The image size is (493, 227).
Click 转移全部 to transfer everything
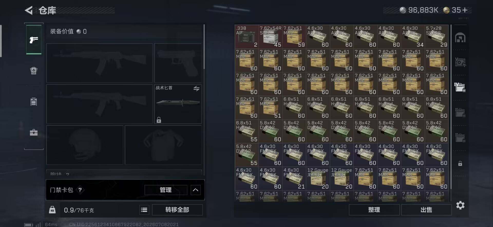coord(177,210)
